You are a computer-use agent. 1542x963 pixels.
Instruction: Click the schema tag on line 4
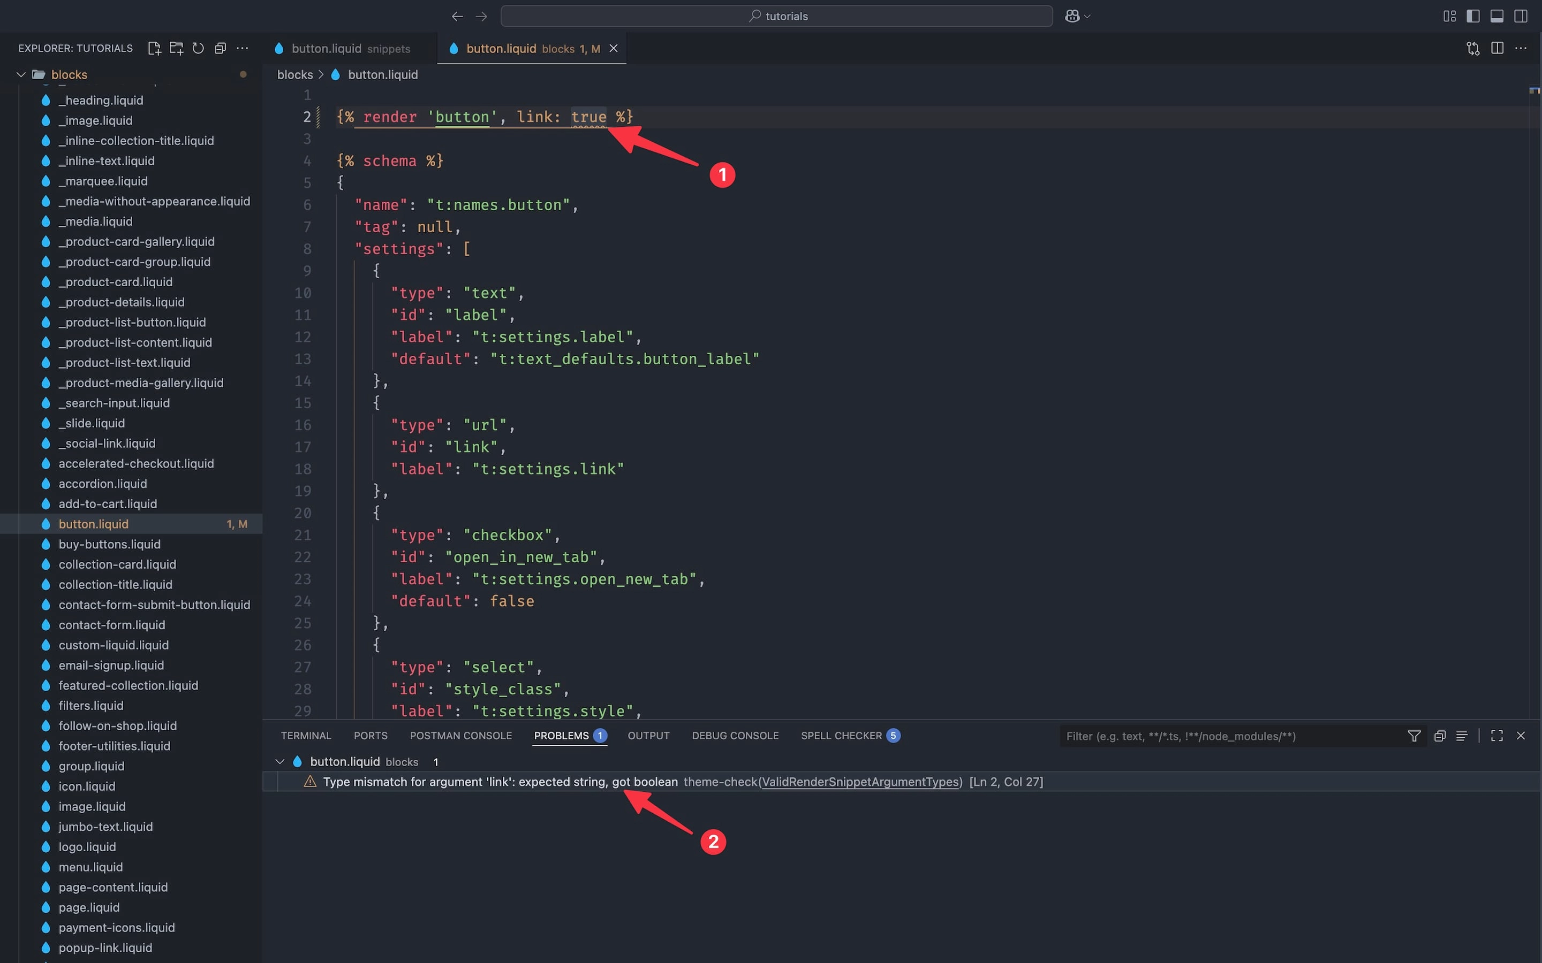[389, 160]
